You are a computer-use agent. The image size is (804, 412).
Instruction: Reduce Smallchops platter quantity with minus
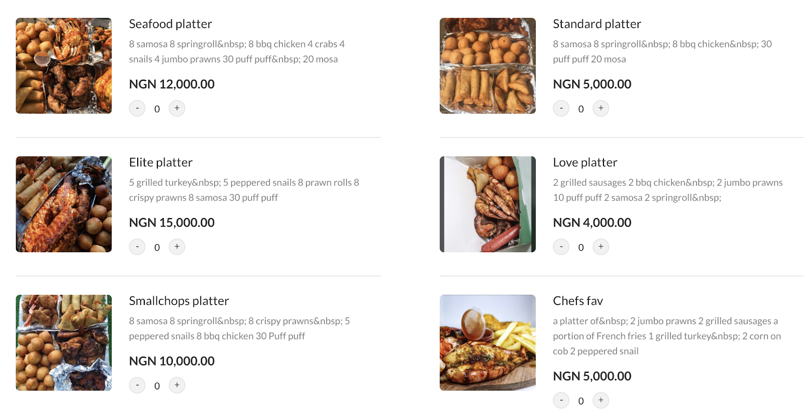click(137, 385)
